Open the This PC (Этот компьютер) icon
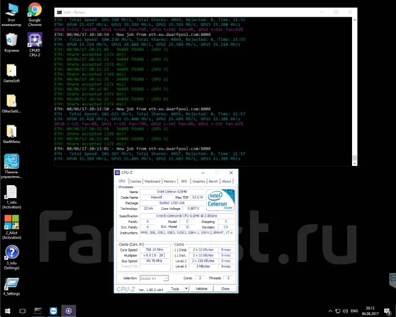Image resolution: width=396 pixels, height=317 pixels. 11,15
